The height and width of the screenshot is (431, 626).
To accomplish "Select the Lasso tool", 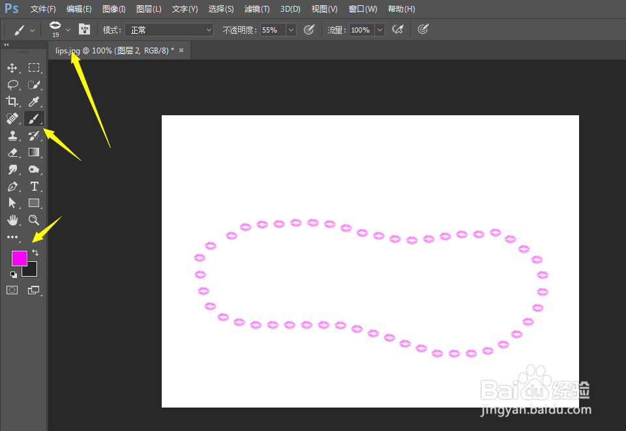I will [x=12, y=85].
